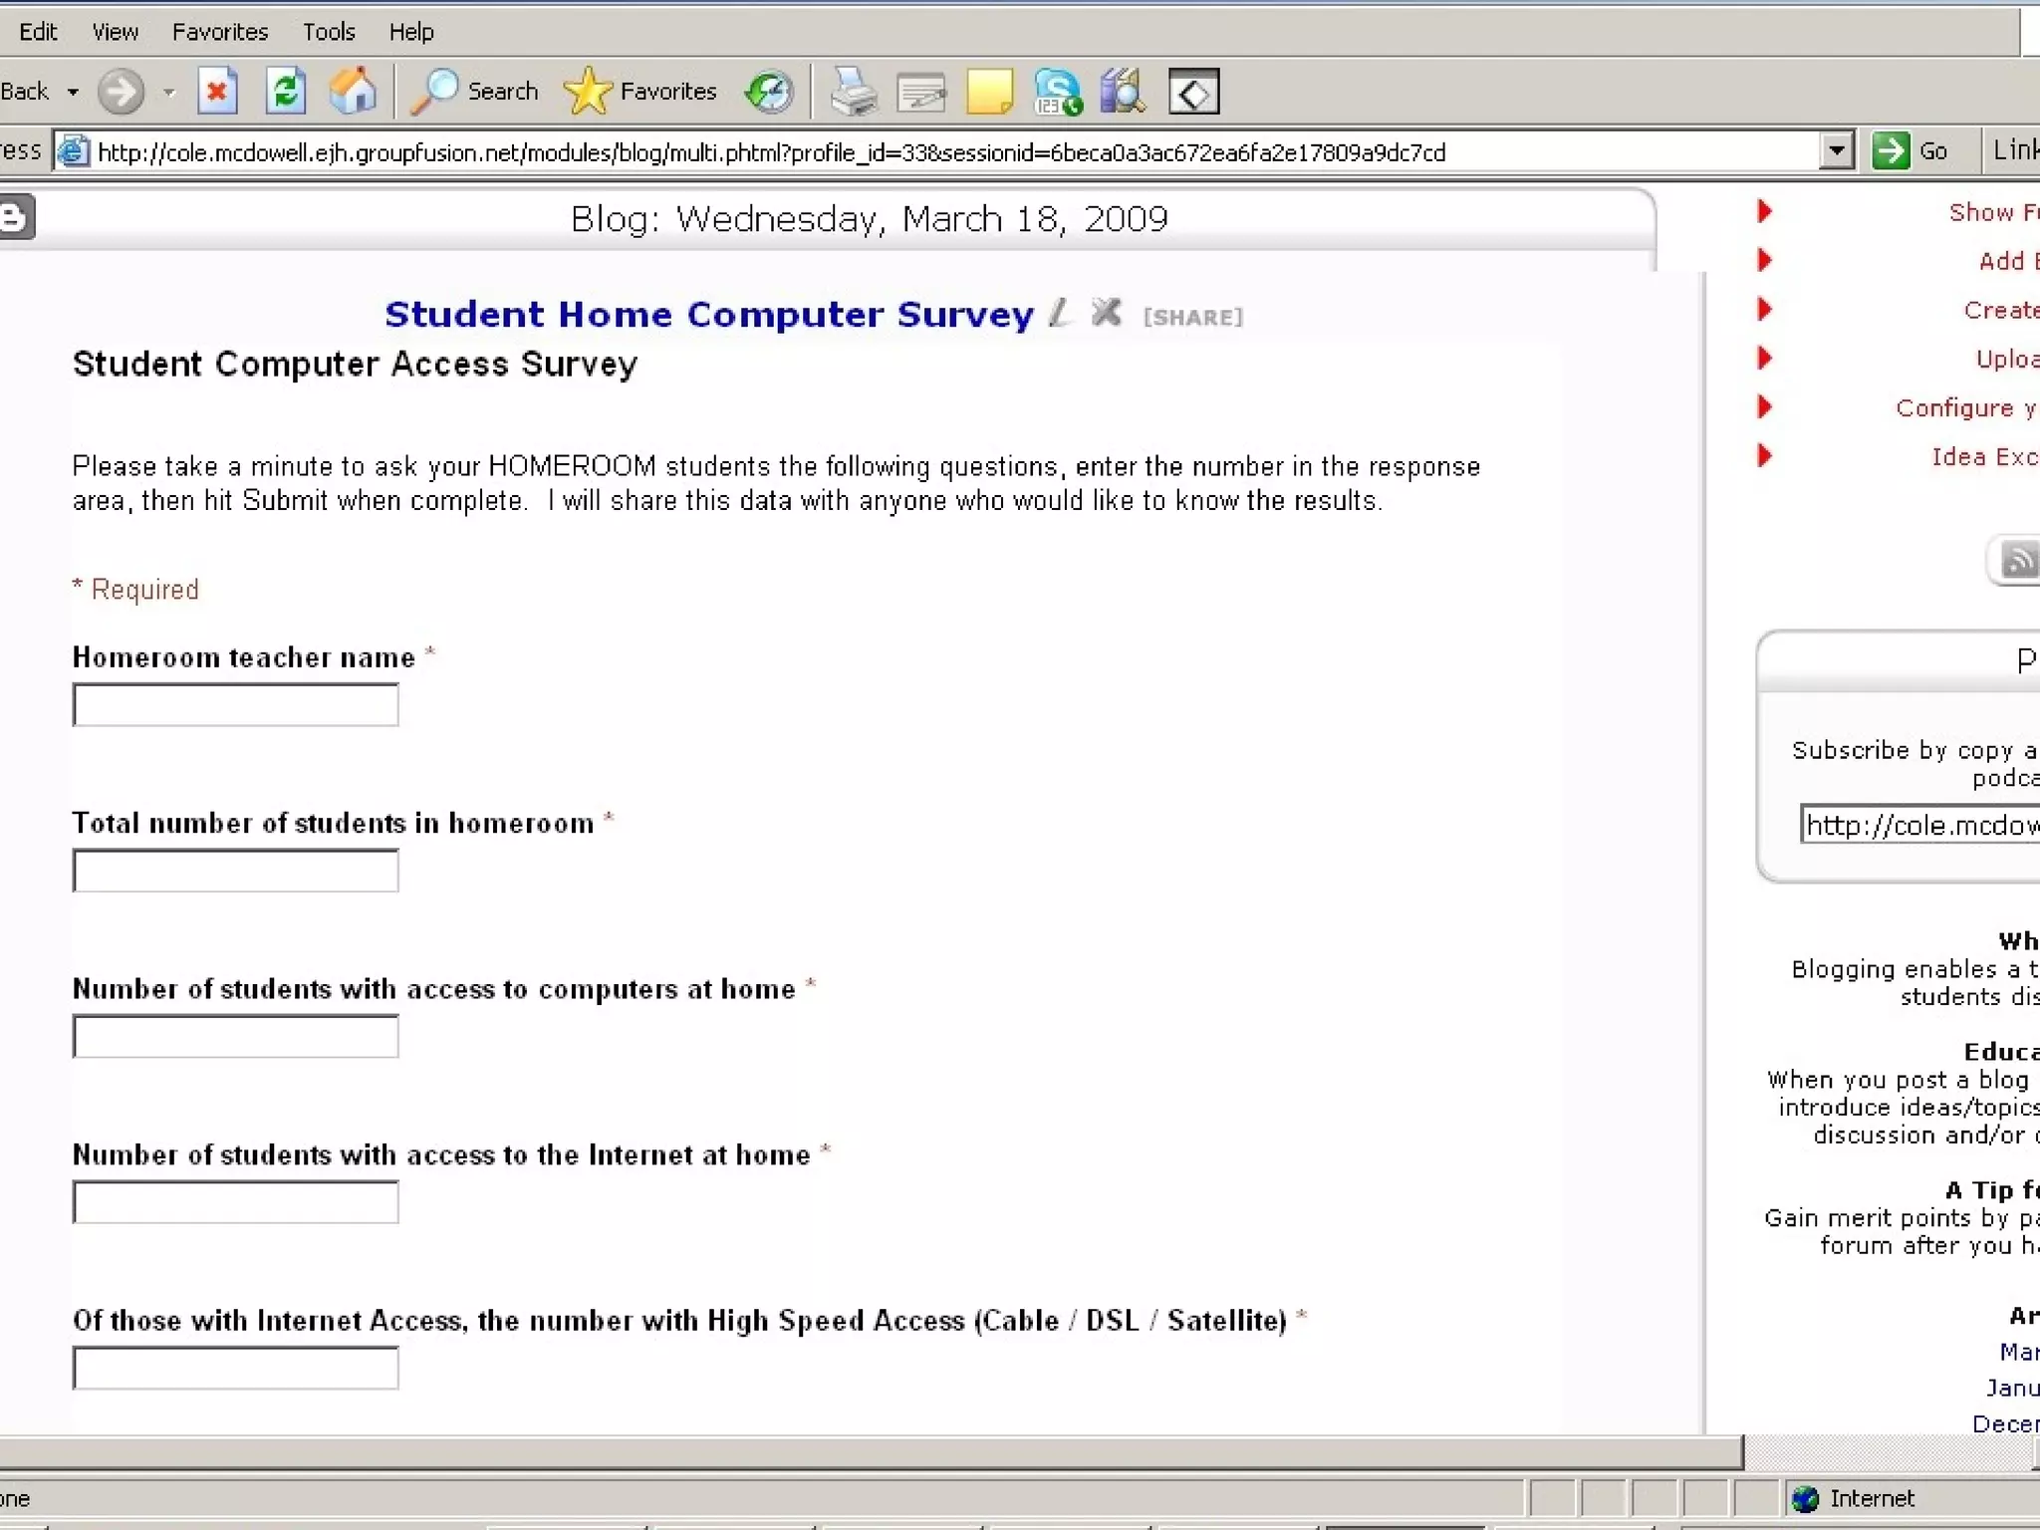2040x1530 pixels.
Task: Click the SHARE link
Action: point(1192,318)
